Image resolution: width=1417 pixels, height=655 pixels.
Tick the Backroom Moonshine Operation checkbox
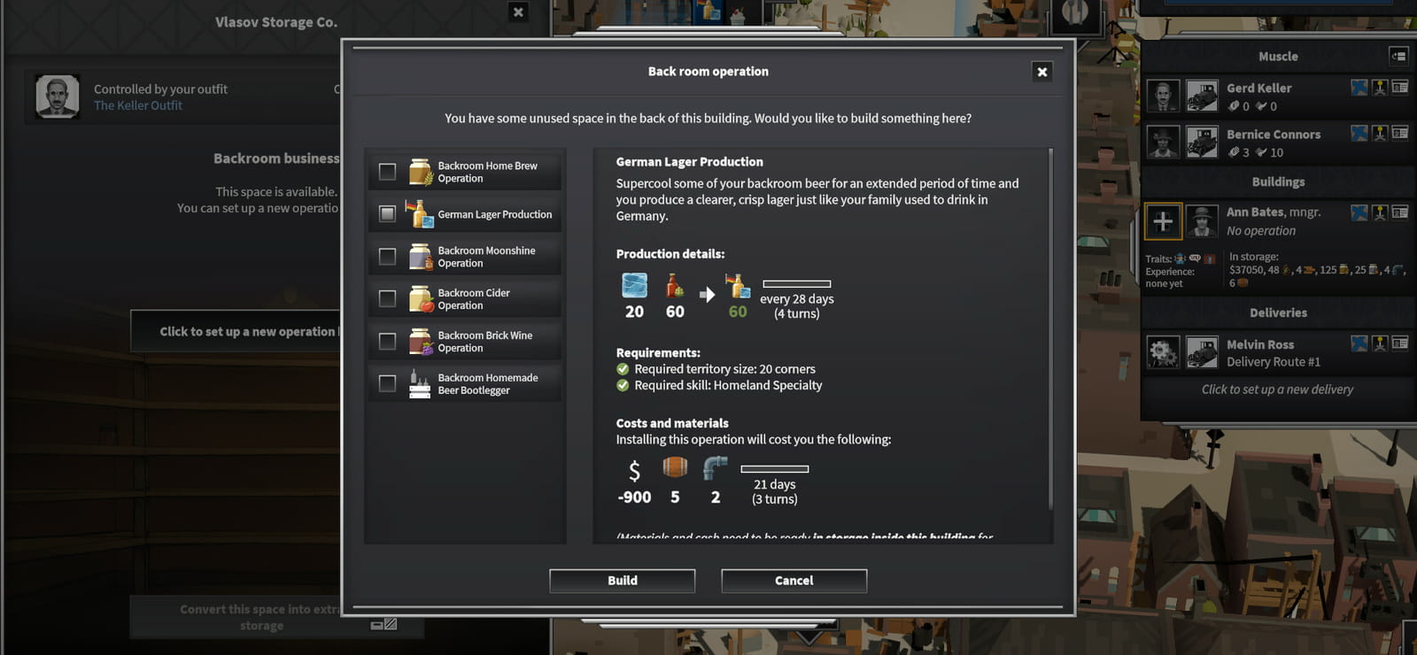(x=387, y=257)
